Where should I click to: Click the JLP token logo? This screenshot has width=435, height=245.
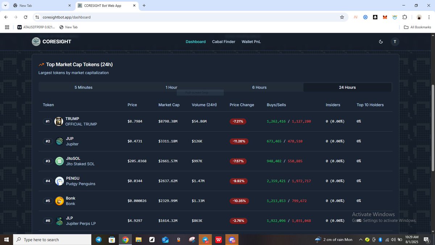coord(59,221)
